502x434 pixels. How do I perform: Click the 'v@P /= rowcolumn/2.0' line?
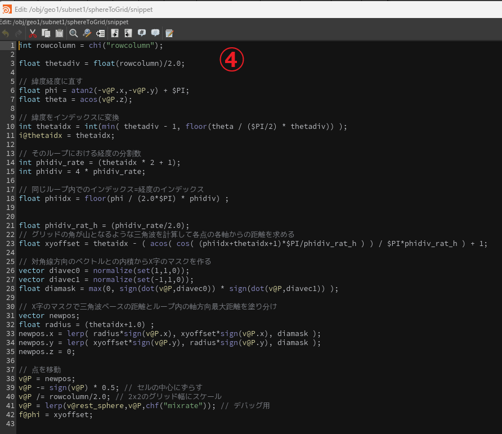[120, 396]
